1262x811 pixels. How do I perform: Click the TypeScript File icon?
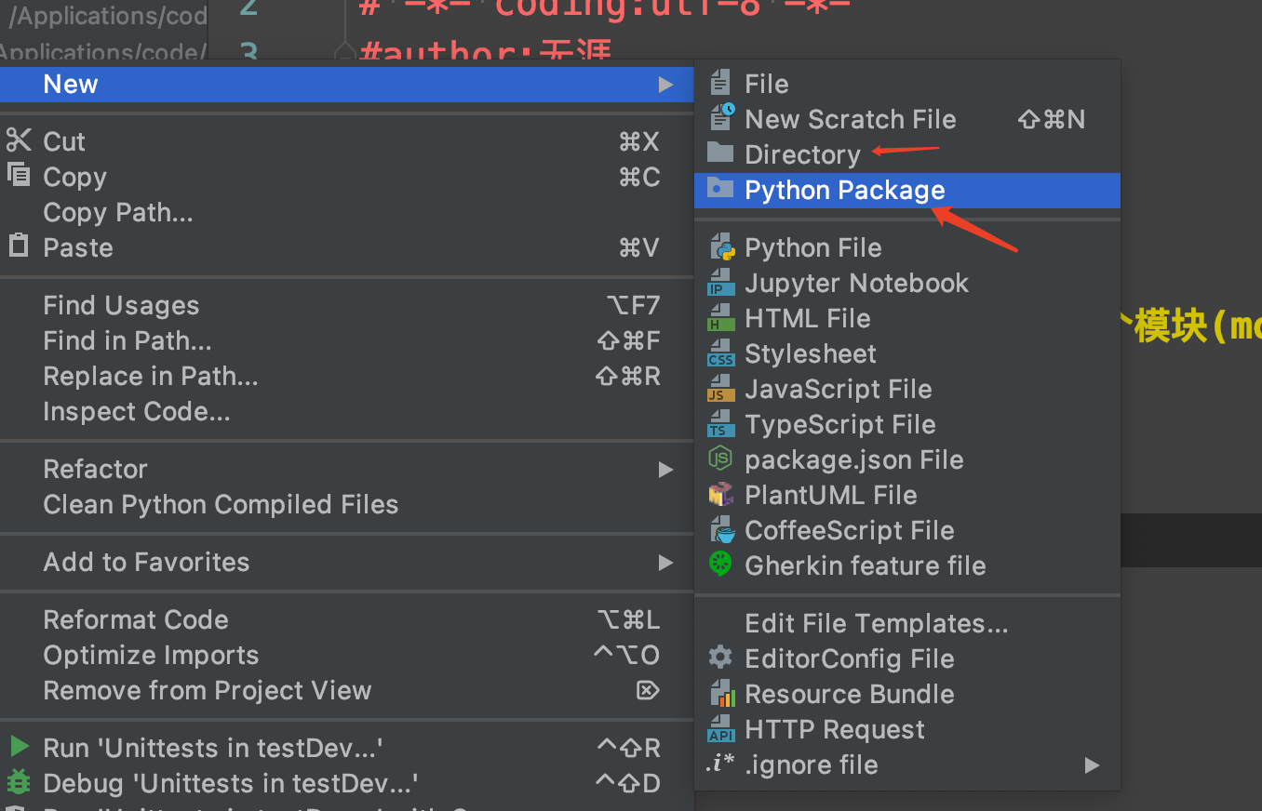[721, 425]
